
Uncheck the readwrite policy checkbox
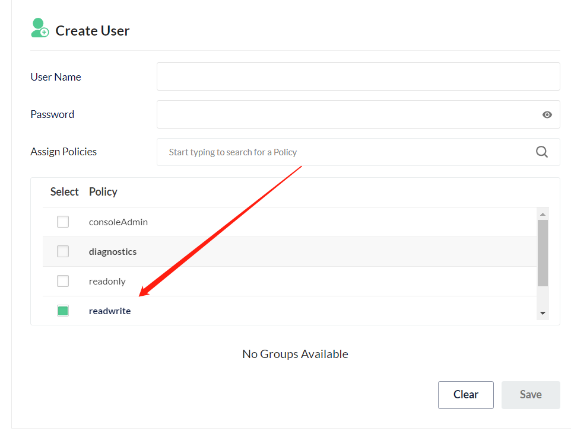coord(63,311)
